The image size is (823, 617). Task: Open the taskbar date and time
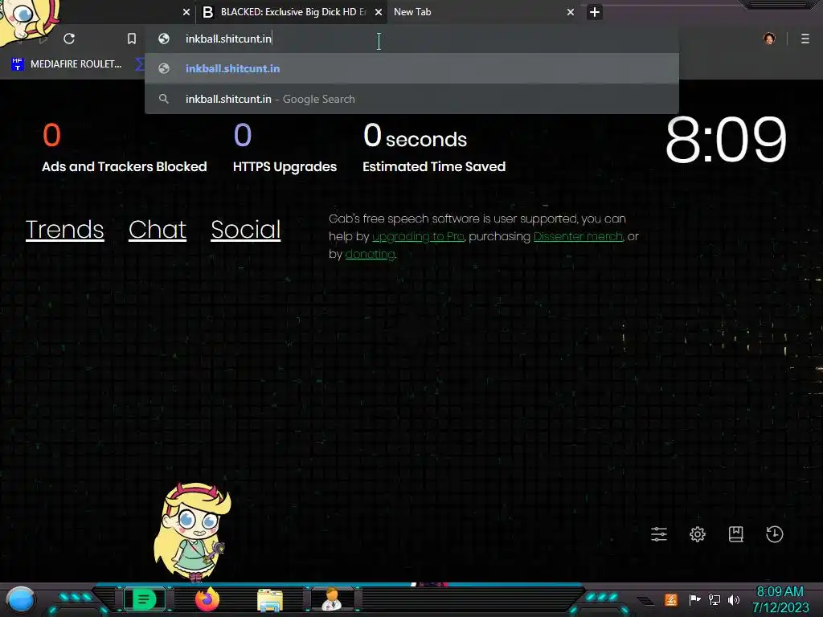pos(780,599)
